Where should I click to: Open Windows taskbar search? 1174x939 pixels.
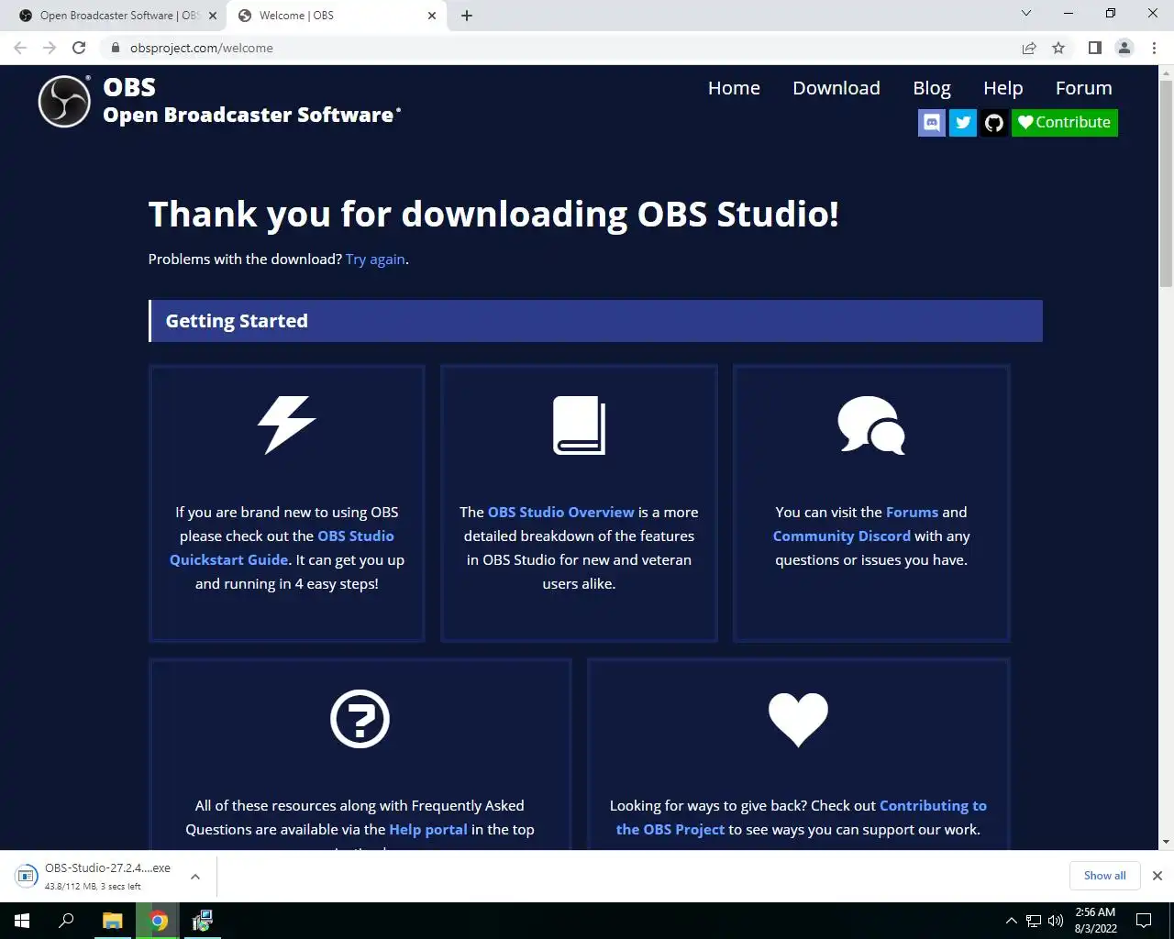click(x=66, y=921)
